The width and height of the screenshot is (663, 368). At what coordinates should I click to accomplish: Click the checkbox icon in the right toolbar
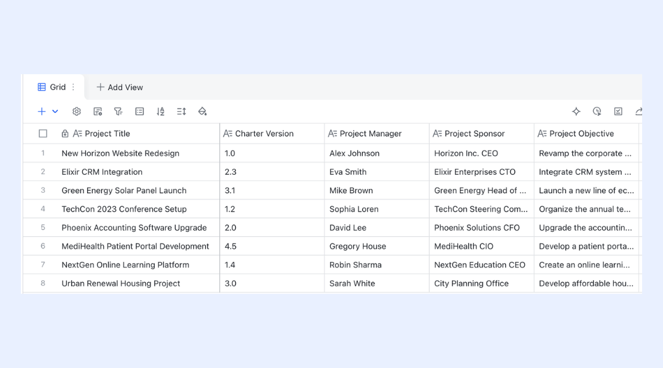[618, 112]
